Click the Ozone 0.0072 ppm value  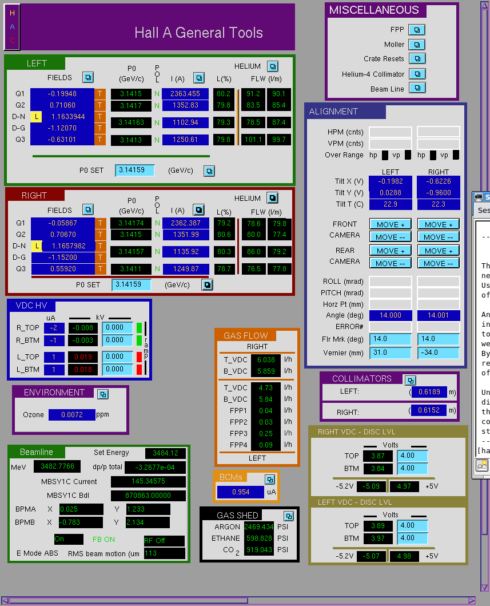click(72, 415)
